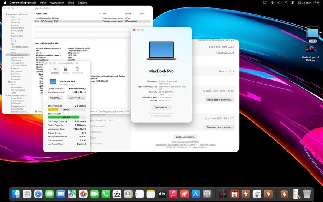
Task: Open the Файл menu
Action: coord(43,3)
